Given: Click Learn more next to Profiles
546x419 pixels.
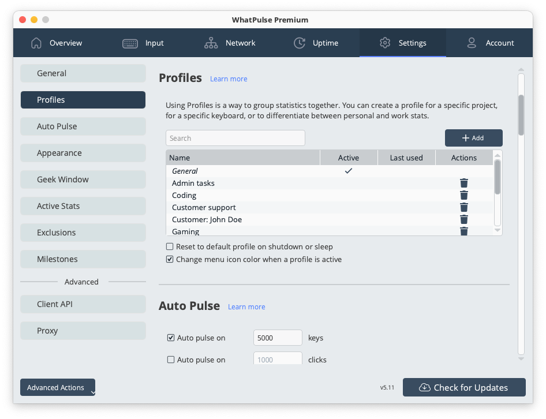Looking at the screenshot, I should click(229, 78).
